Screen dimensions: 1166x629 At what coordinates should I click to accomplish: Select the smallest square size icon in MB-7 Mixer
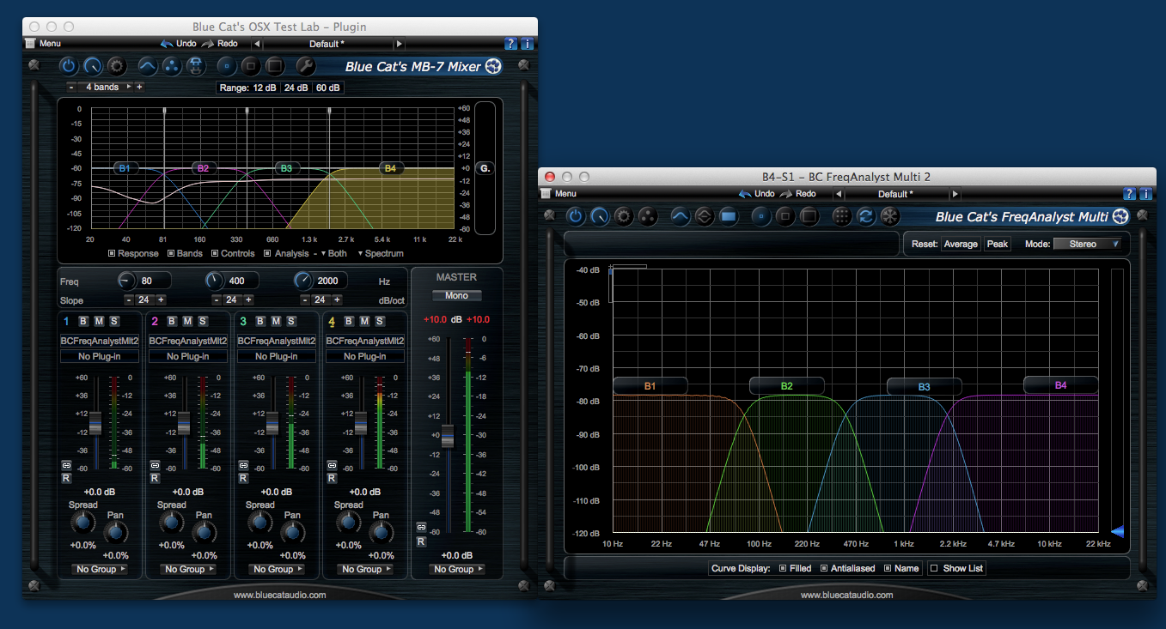point(227,65)
